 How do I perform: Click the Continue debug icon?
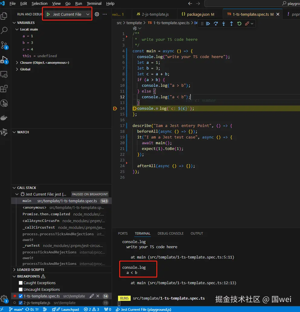(208, 23)
